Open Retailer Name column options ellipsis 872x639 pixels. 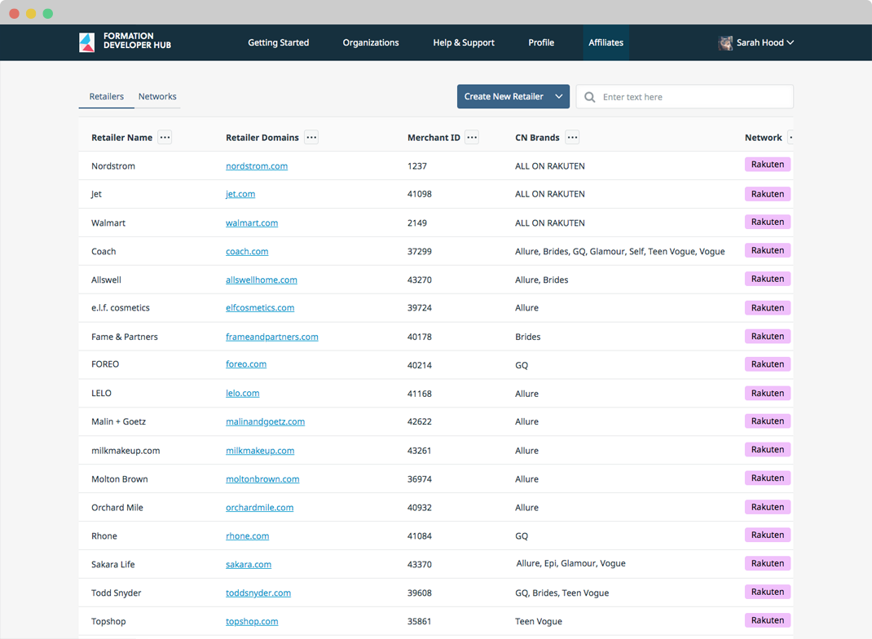click(165, 138)
